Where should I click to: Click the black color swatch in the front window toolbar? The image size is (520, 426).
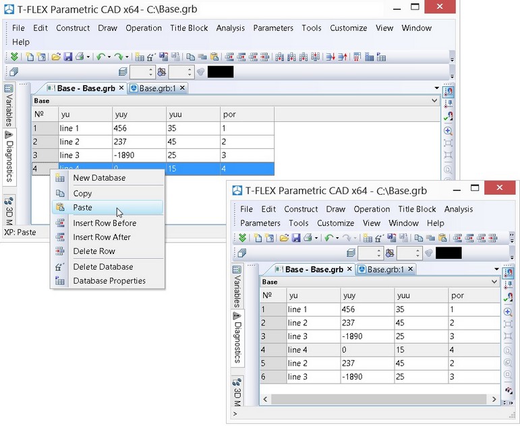pos(449,253)
